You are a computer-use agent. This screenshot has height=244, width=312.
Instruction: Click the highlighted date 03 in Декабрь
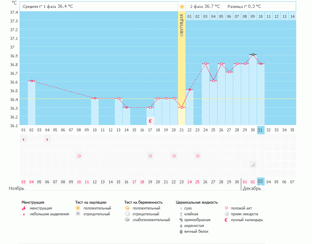(260, 182)
